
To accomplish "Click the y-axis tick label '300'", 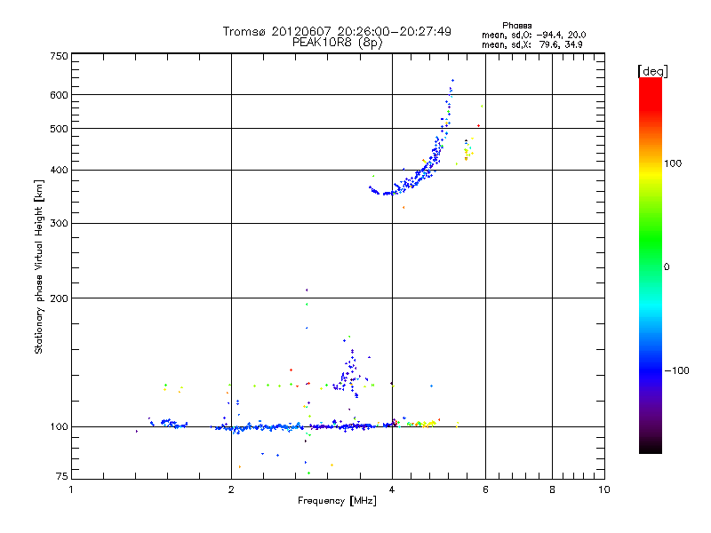I will tap(59, 224).
